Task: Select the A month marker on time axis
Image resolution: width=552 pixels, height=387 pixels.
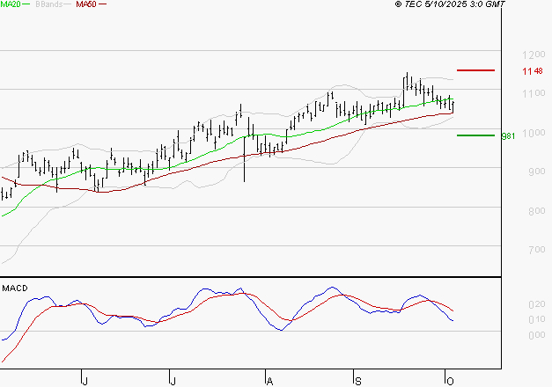Action: tap(269, 380)
